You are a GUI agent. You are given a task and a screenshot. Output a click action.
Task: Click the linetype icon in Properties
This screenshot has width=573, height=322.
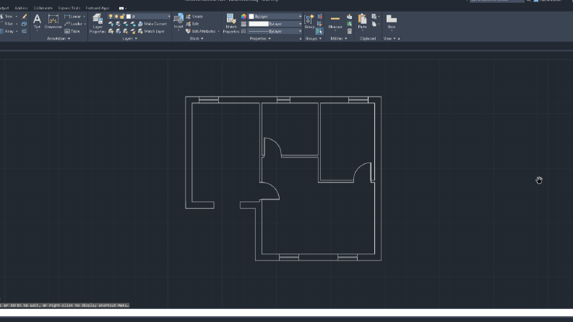tap(244, 31)
